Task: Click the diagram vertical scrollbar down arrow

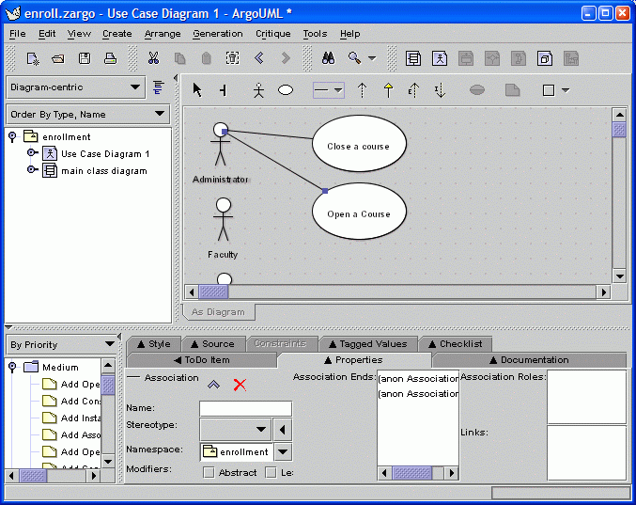Action: pos(619,276)
